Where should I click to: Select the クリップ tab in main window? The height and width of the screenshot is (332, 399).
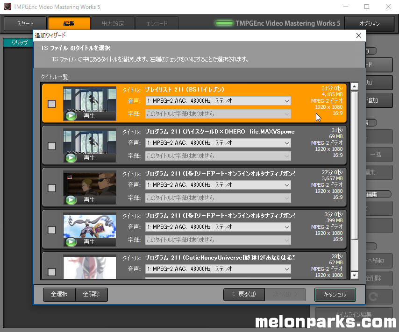coord(19,42)
